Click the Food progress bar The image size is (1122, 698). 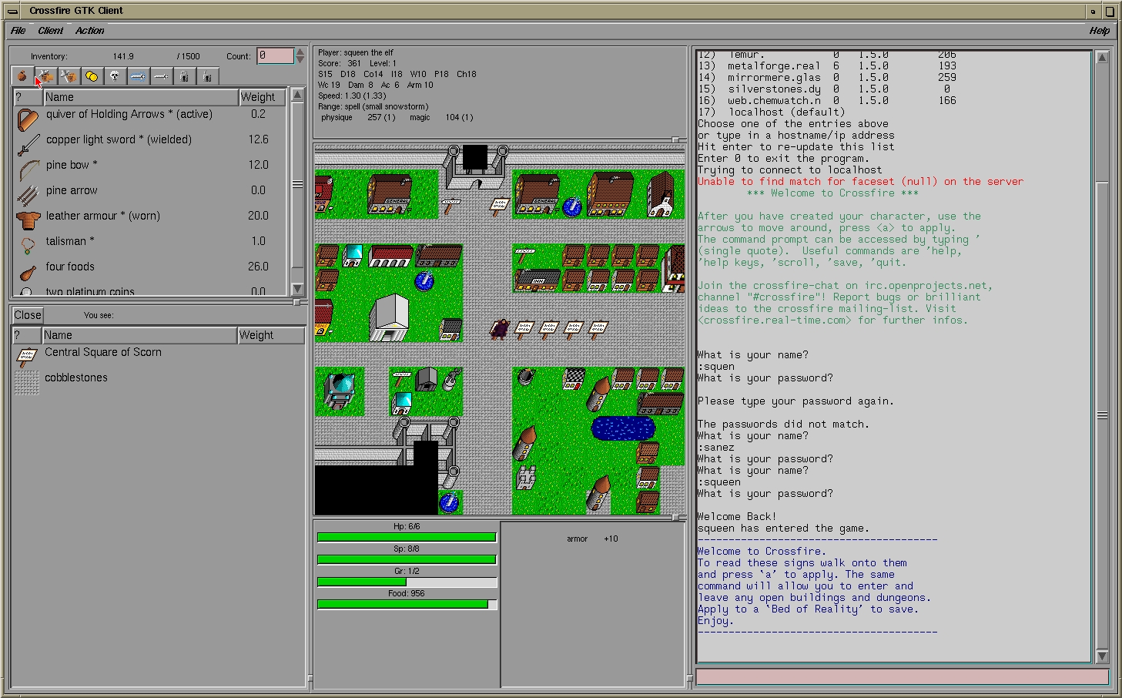coord(407,604)
